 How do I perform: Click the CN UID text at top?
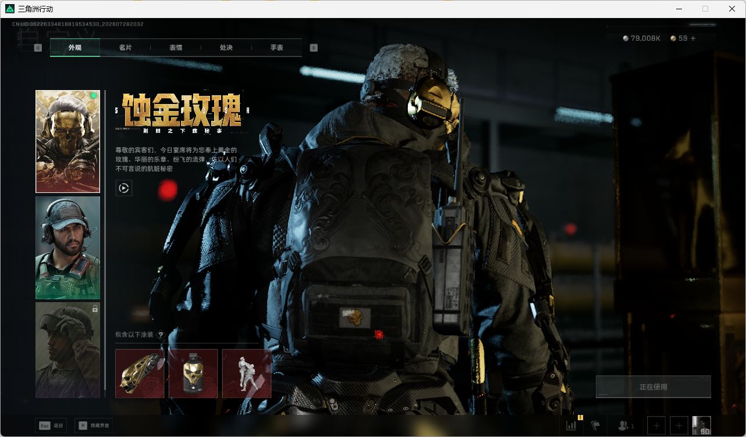click(78, 24)
